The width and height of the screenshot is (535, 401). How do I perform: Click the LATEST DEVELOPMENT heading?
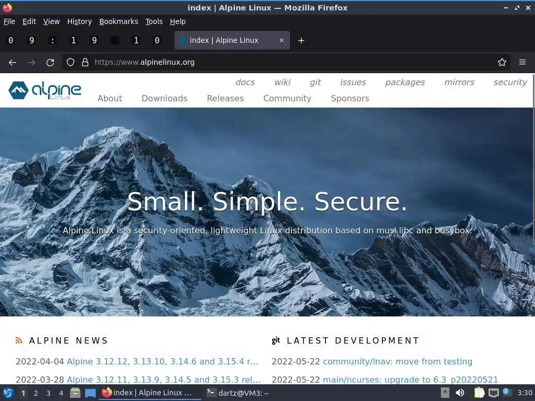point(353,340)
